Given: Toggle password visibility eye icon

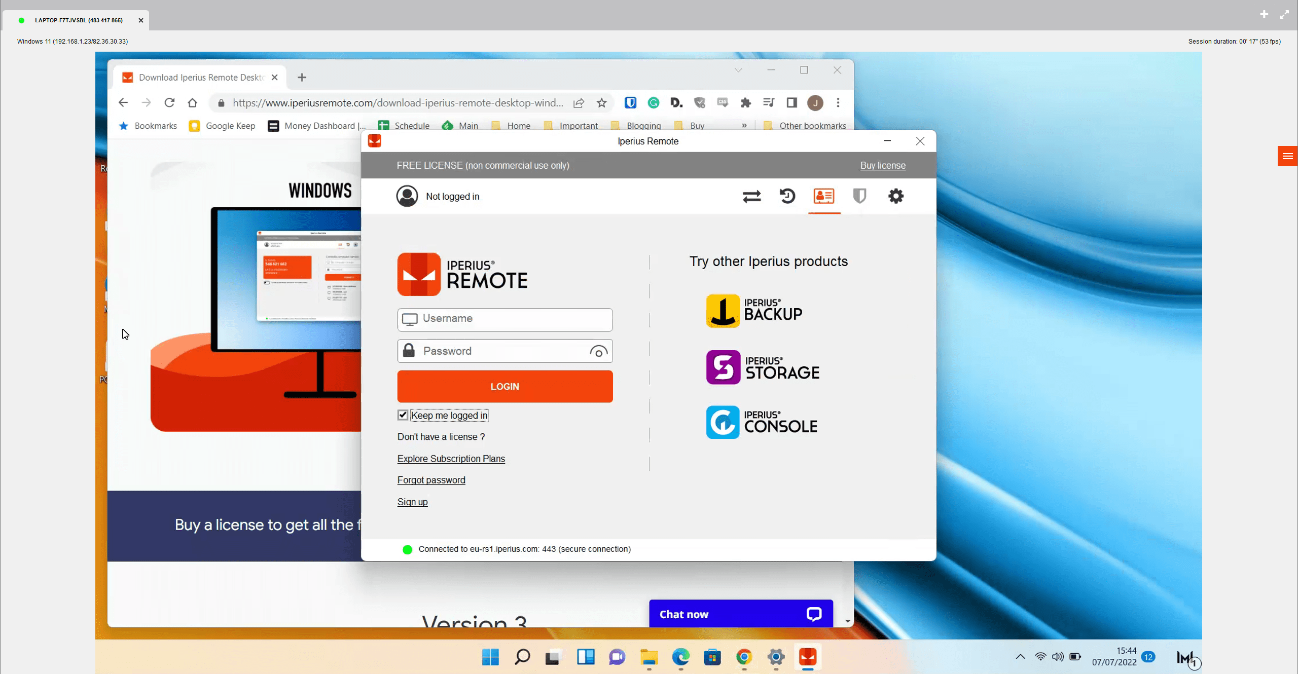Looking at the screenshot, I should click(x=598, y=352).
